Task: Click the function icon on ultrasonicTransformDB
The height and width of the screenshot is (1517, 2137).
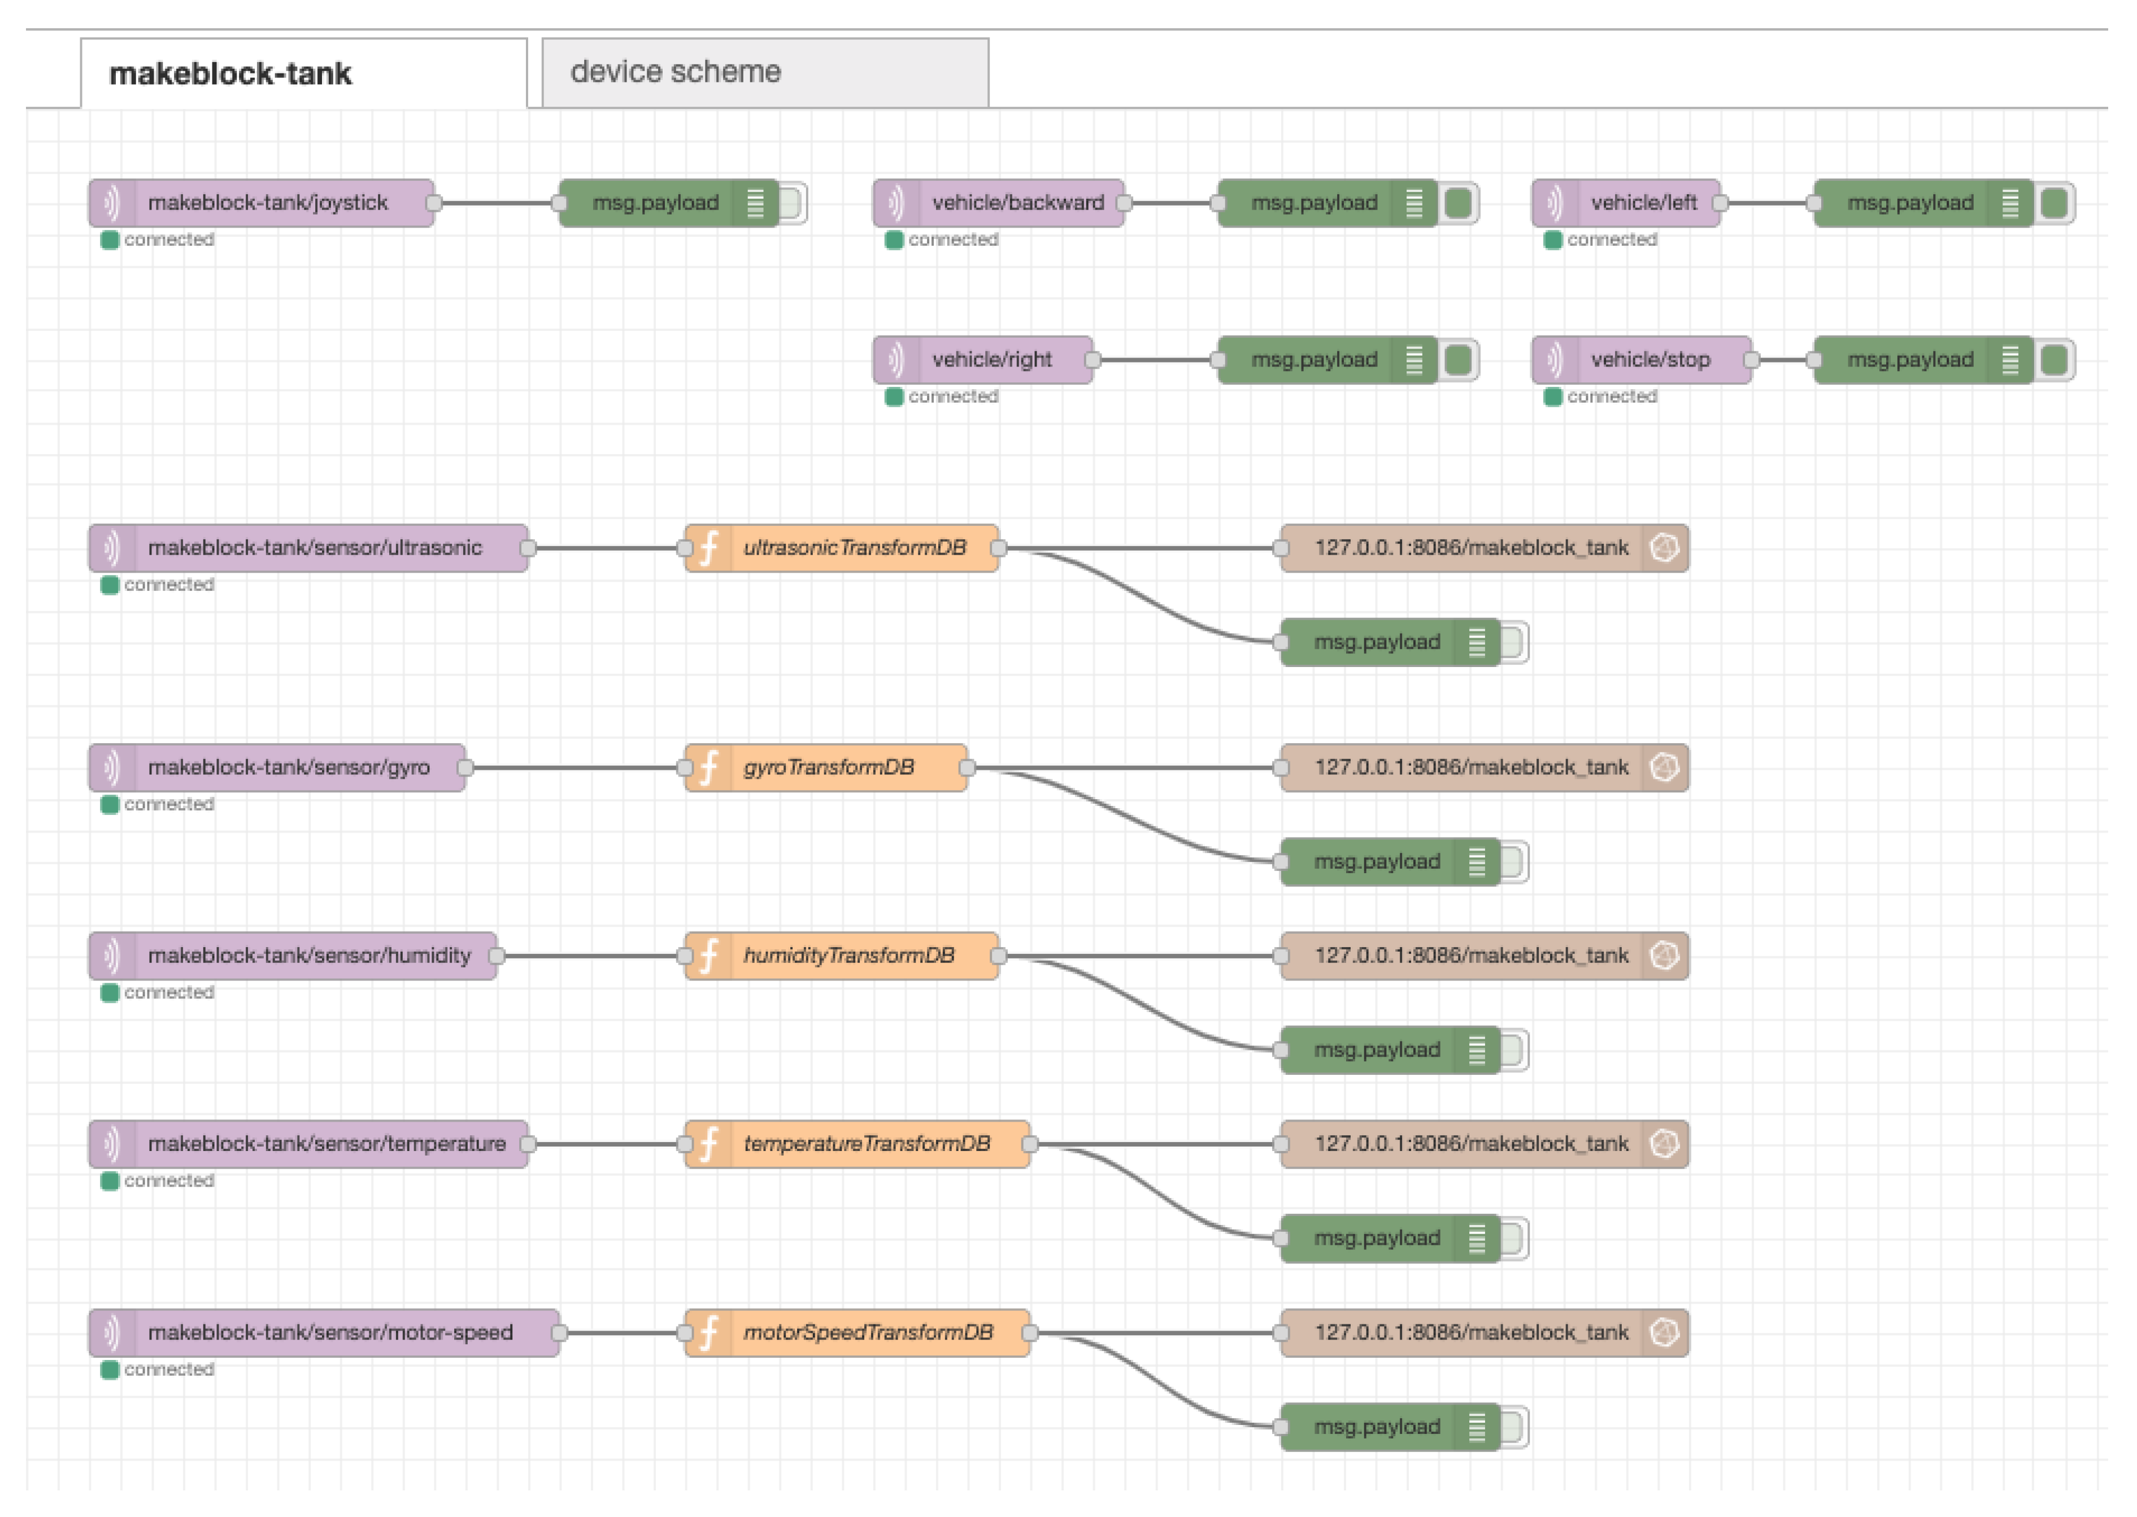Action: 708,548
